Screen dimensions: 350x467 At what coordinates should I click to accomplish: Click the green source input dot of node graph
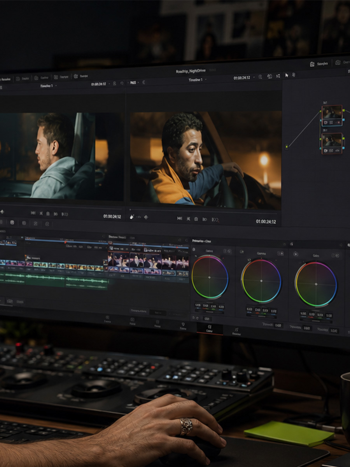click(x=287, y=146)
